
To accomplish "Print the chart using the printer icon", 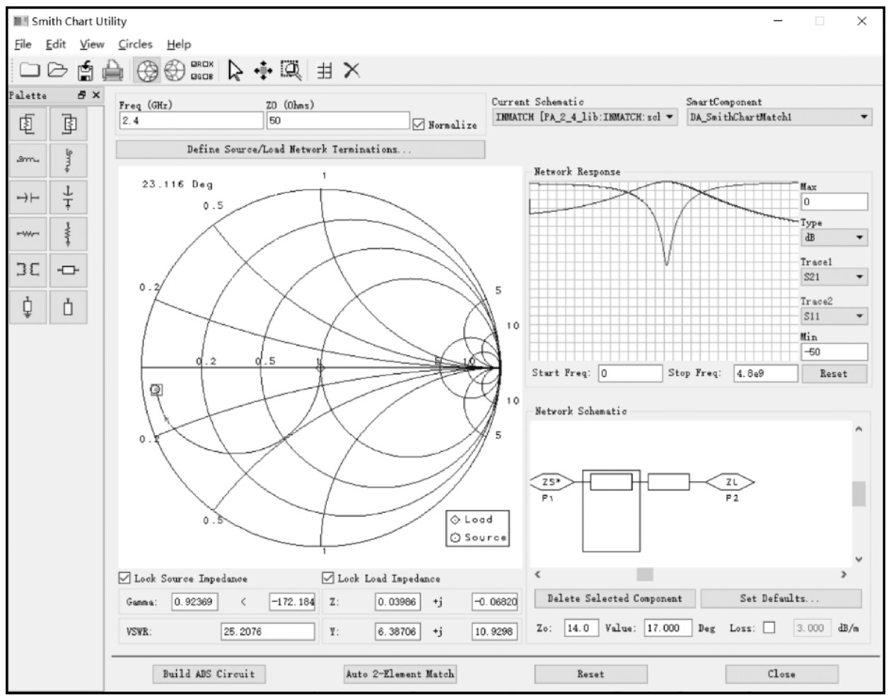I will [x=113, y=70].
